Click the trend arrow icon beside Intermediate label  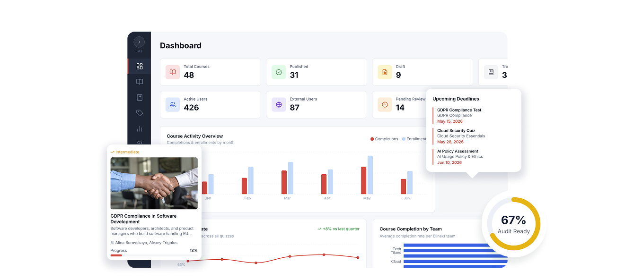tap(113, 152)
